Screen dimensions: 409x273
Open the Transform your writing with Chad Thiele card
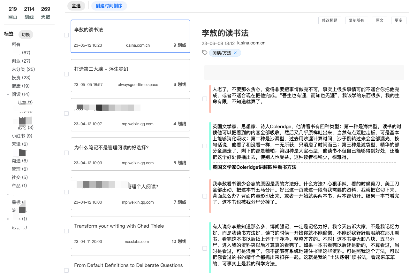click(130, 232)
